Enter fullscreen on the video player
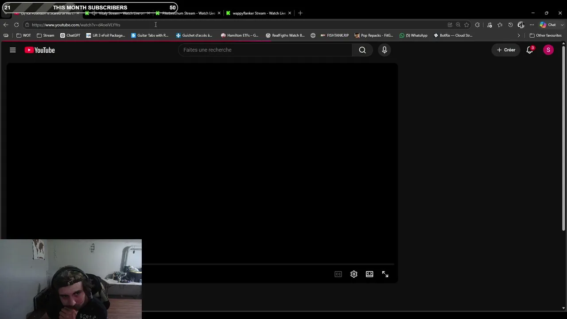567x319 pixels. [x=385, y=274]
